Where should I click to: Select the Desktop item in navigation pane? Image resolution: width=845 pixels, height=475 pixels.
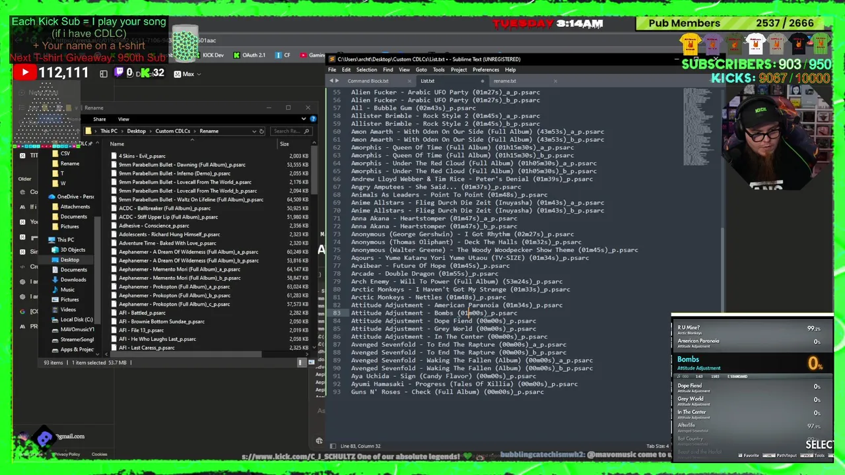[69, 260]
